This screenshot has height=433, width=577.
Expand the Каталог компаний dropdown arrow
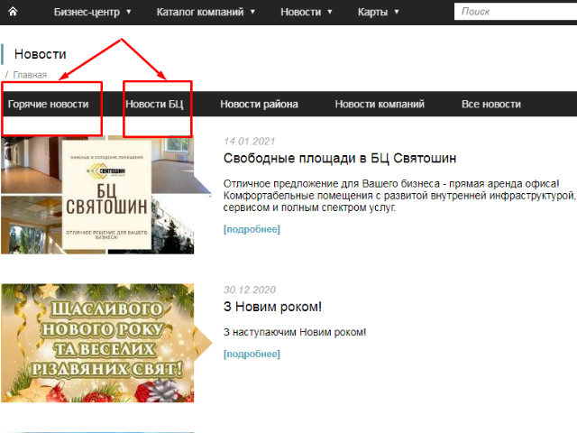click(x=252, y=12)
